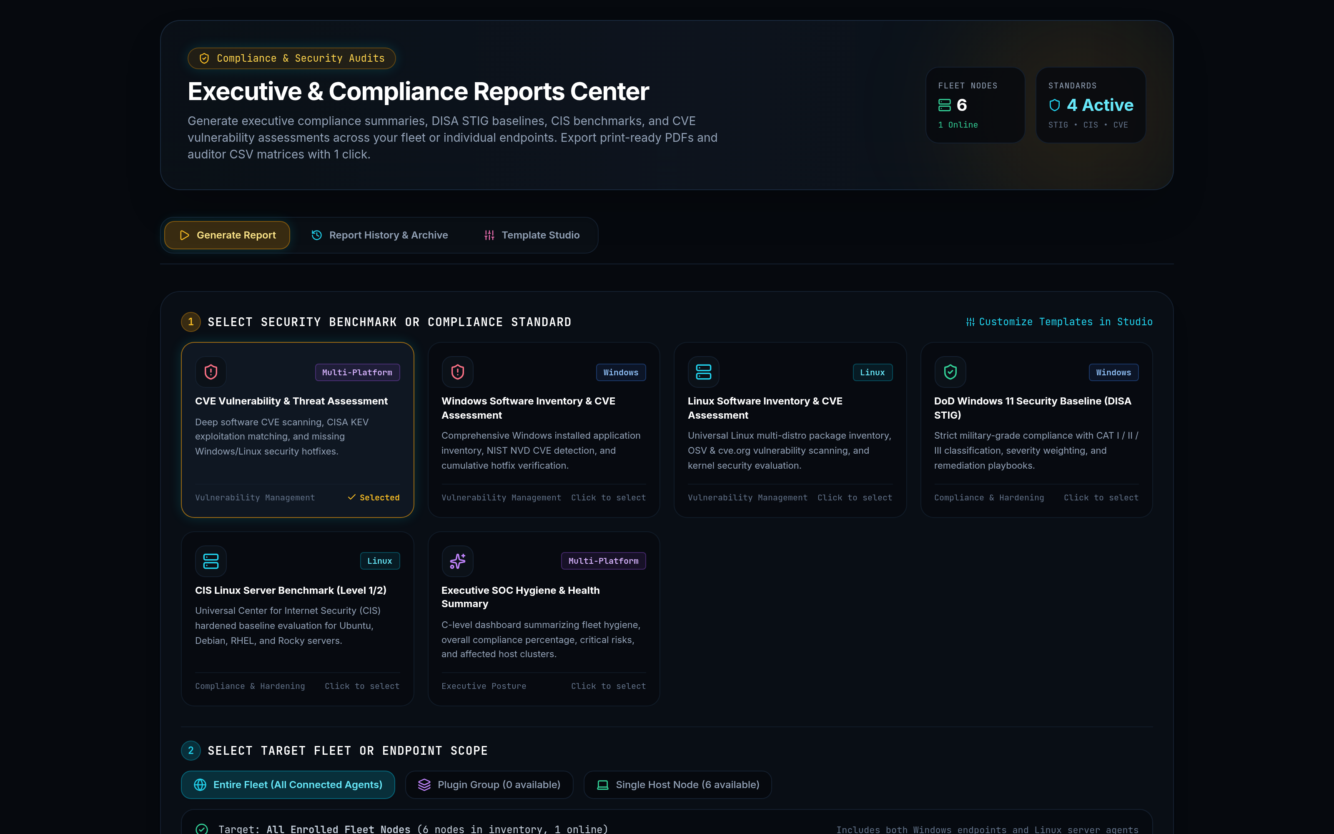Click Multi-Platform tag on Executive SOC card

pos(603,561)
